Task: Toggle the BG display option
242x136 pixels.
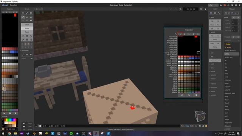Action: coord(24,124)
